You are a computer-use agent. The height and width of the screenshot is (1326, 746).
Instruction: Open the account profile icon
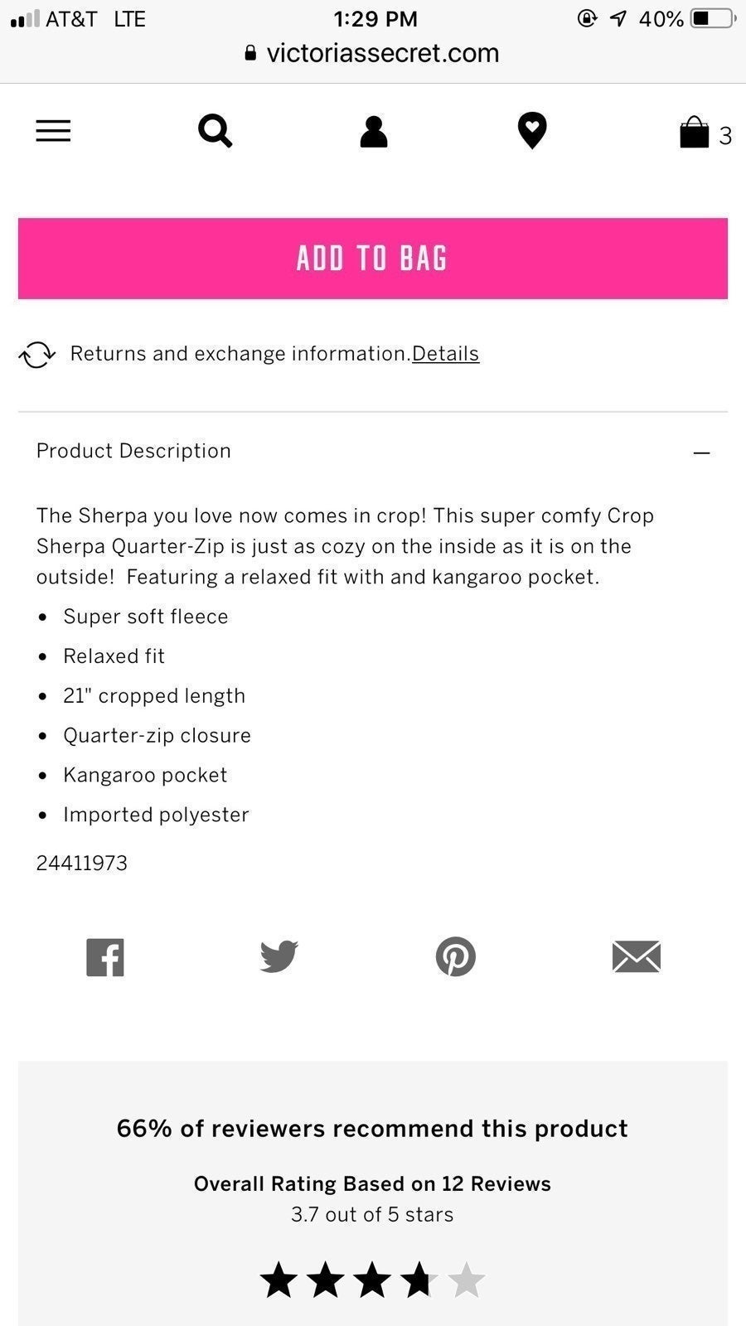click(374, 131)
